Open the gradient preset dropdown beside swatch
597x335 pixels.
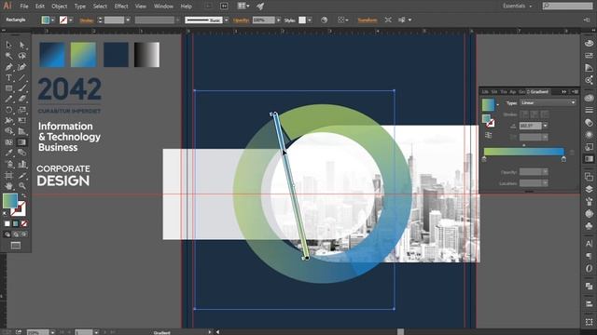497,104
